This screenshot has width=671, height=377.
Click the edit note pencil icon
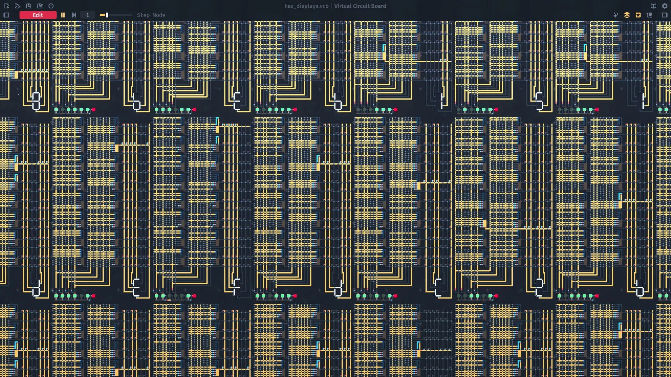pos(40,6)
